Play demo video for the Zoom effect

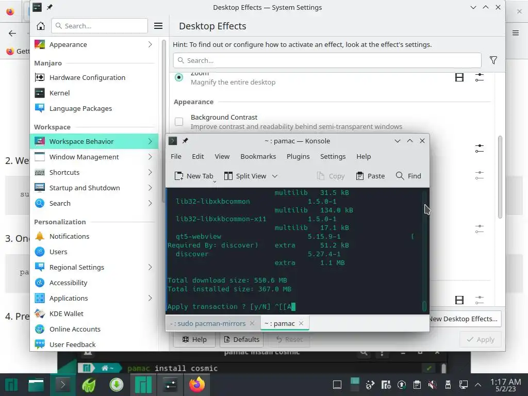tap(459, 77)
